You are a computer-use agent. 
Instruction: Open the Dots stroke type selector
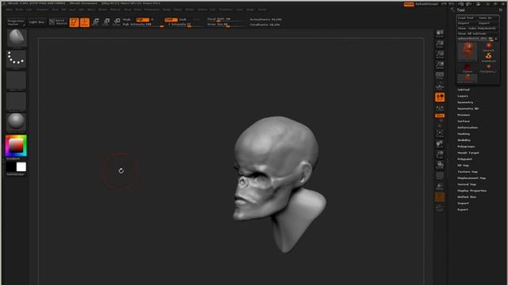[16, 59]
